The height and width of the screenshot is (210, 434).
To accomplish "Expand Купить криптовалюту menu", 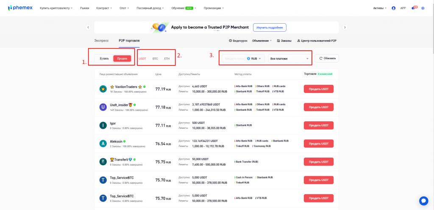I will point(56,8).
